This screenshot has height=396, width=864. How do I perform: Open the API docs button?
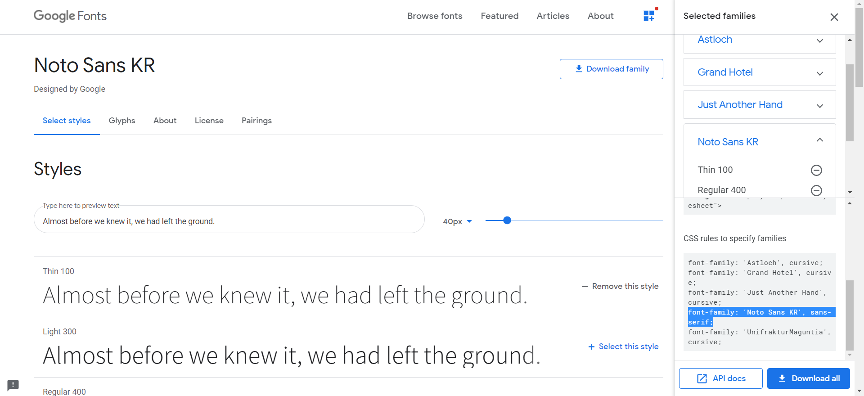[720, 378]
